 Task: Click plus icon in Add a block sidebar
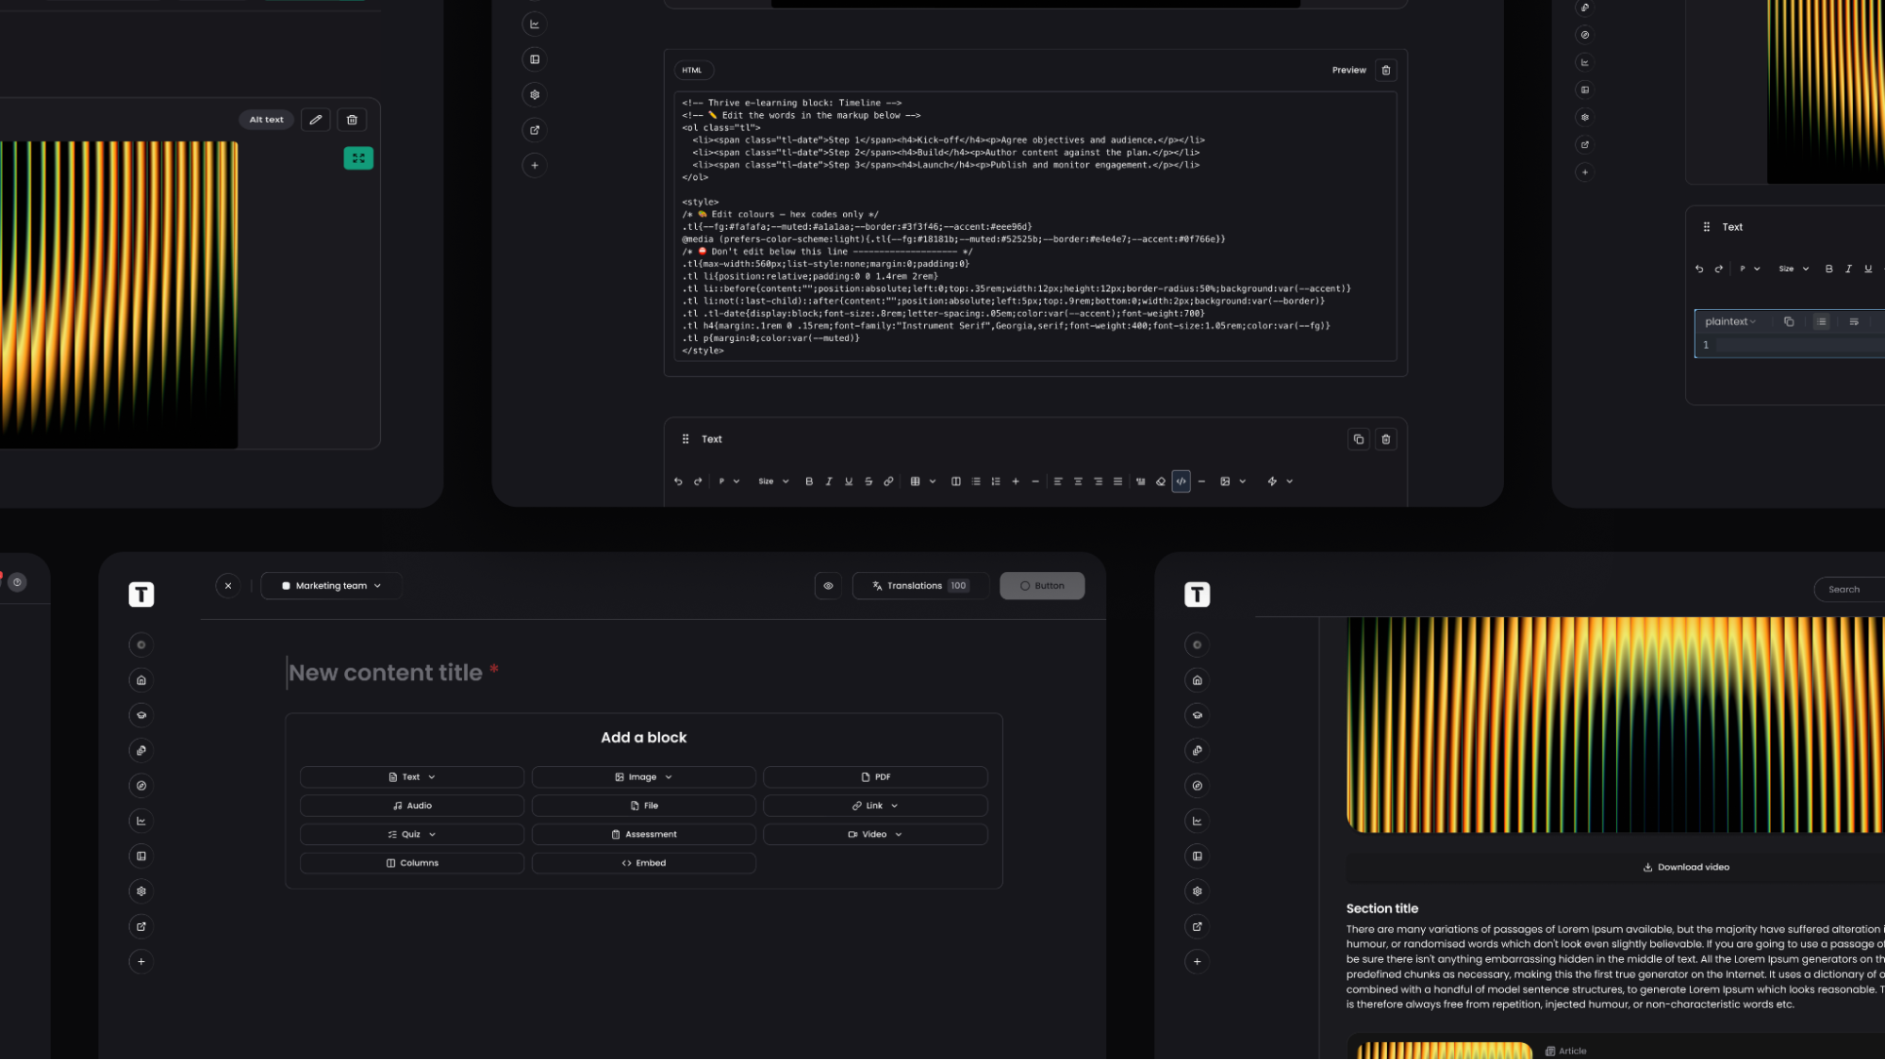(141, 962)
